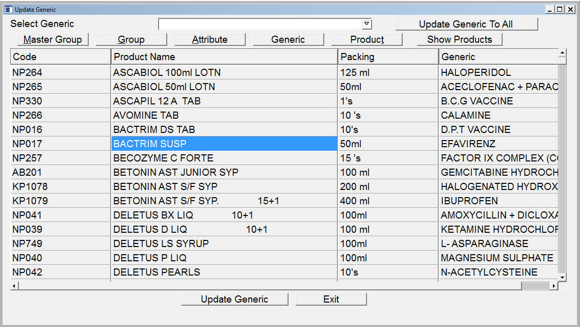Image resolution: width=580 pixels, height=327 pixels.
Task: Click the Update Generic button at bottom
Action: click(x=234, y=299)
